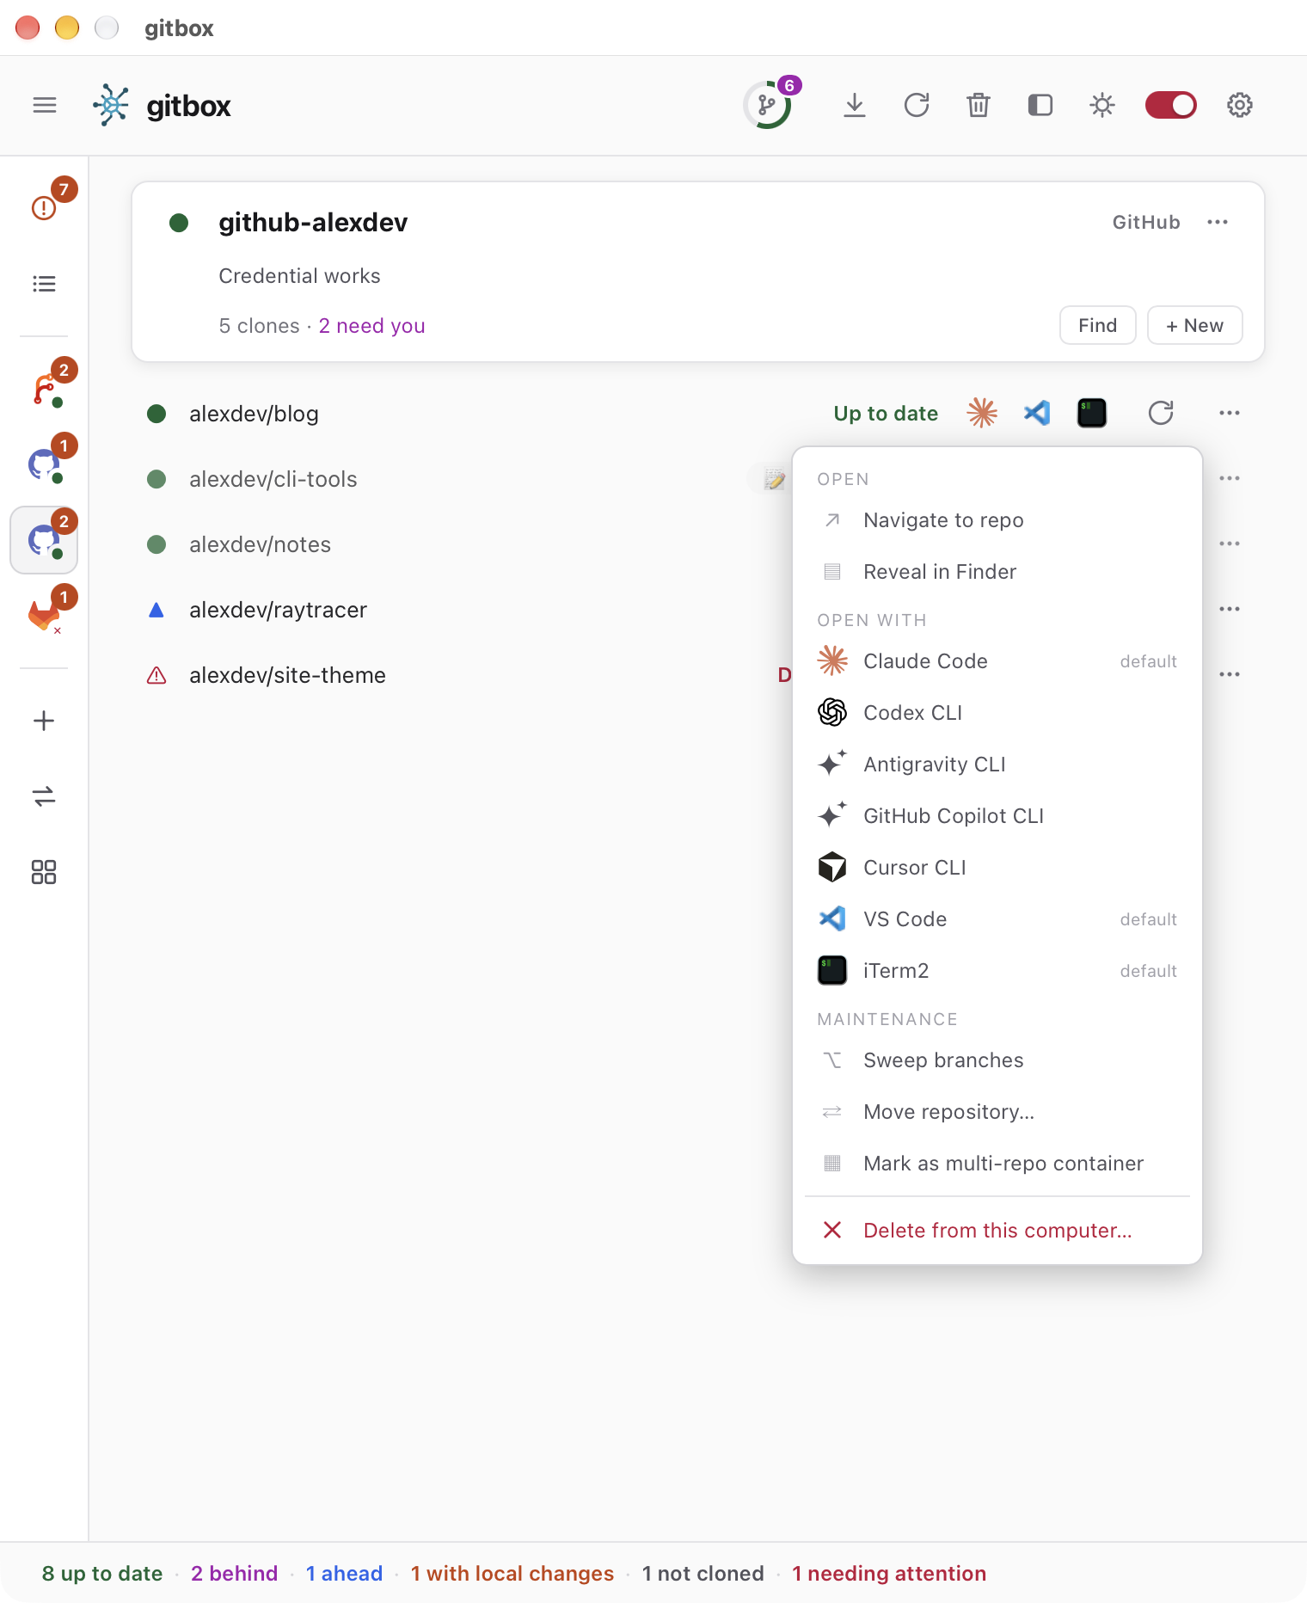
Task: Choose Codex CLI under Open With
Action: point(997,713)
